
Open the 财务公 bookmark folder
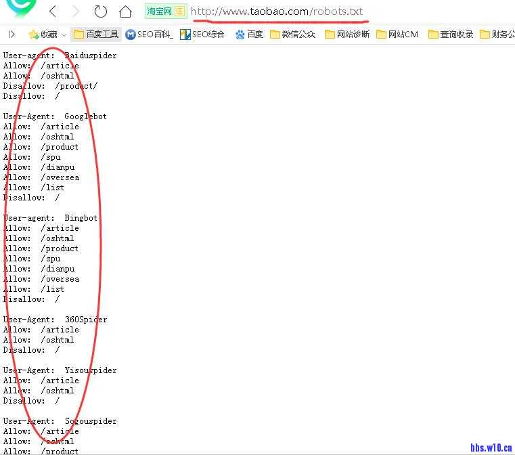(x=497, y=34)
